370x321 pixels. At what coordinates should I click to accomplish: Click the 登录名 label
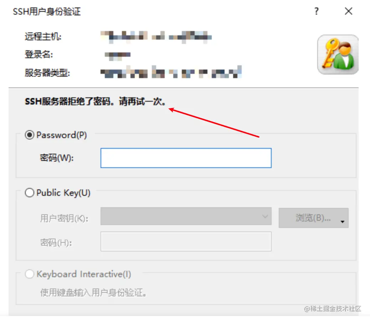[x=39, y=55]
